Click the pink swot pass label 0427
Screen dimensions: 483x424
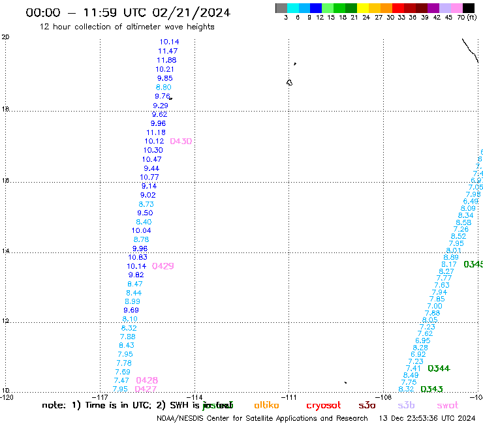146,389
